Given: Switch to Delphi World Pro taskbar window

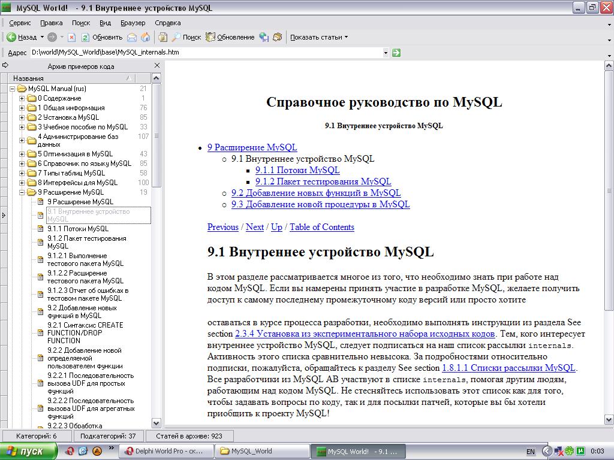Looking at the screenshot, I should click(165, 452).
